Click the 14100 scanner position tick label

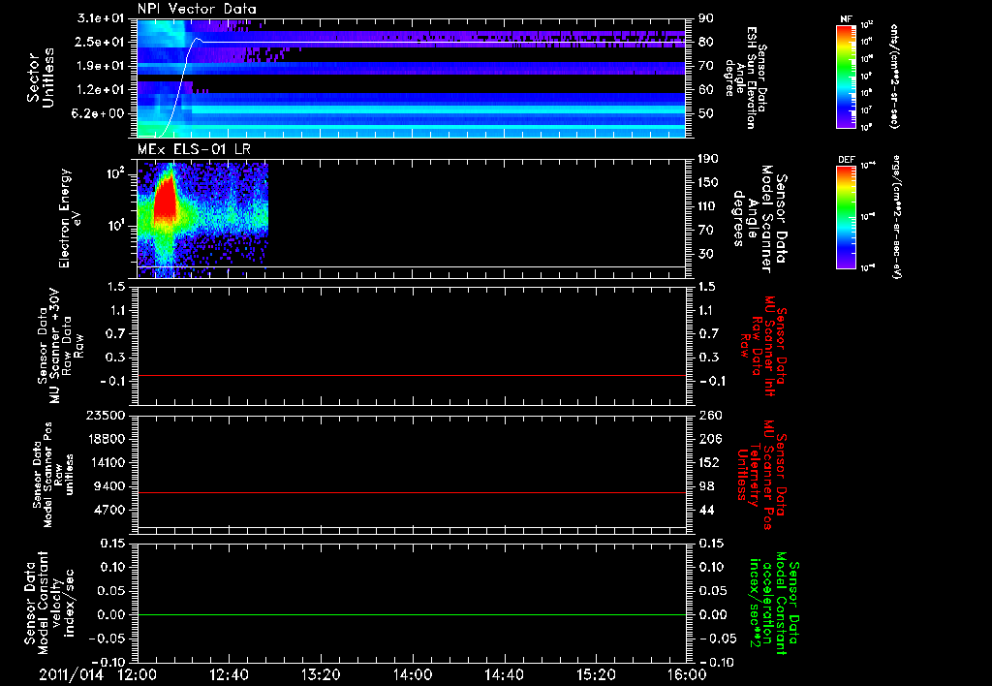click(x=107, y=462)
